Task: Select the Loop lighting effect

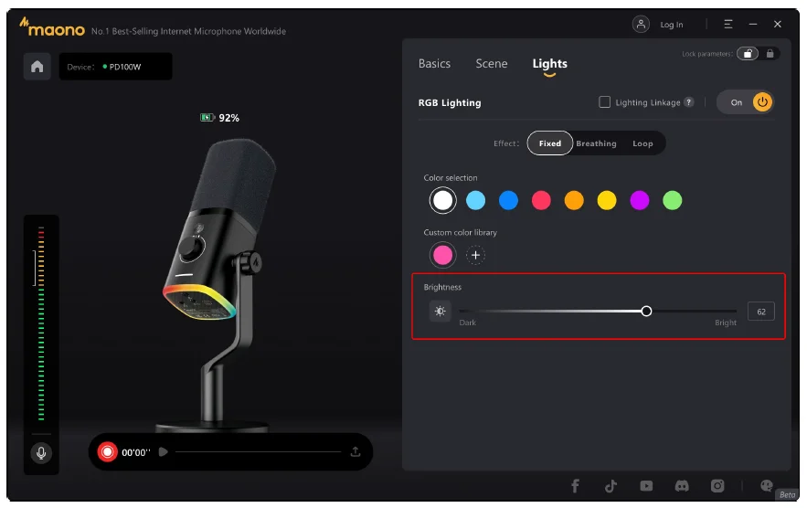Action: pos(642,143)
